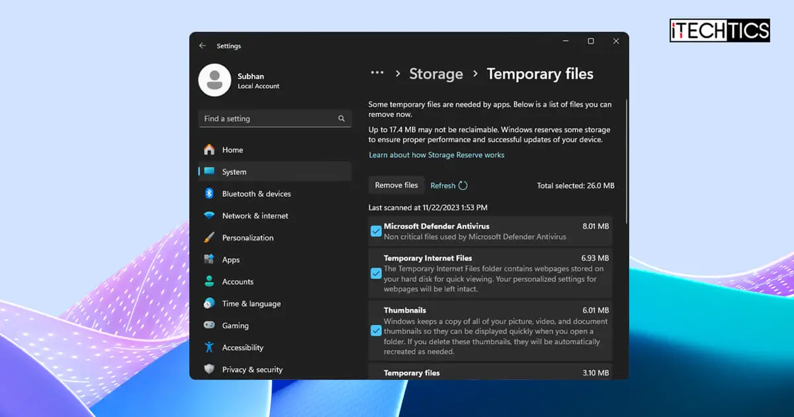Screen dimensions: 794x417
Task: Navigate to Storage via the breadcrumb
Action: tap(436, 73)
